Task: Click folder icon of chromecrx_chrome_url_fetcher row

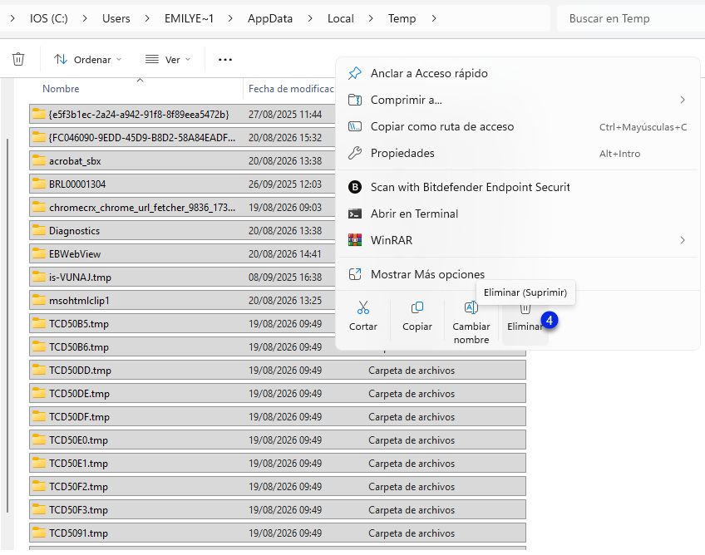Action: coord(39,207)
